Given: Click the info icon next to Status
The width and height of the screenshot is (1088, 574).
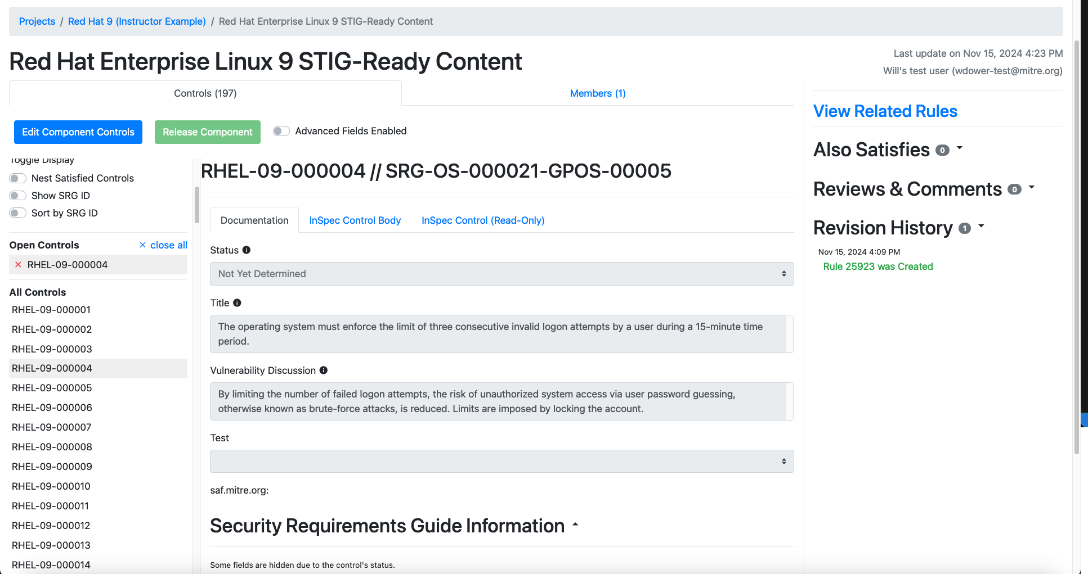Looking at the screenshot, I should click(x=247, y=250).
